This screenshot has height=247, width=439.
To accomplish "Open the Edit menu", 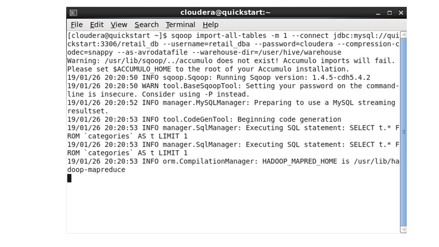I will pos(97,25).
